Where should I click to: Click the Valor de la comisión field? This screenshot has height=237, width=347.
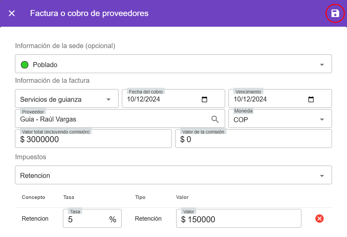click(253, 140)
